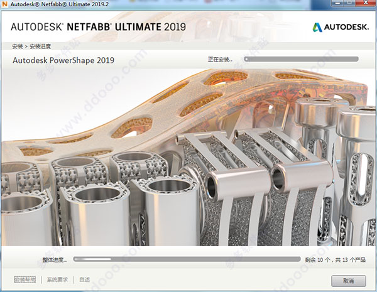Open the 自述 readme link

click(x=85, y=279)
